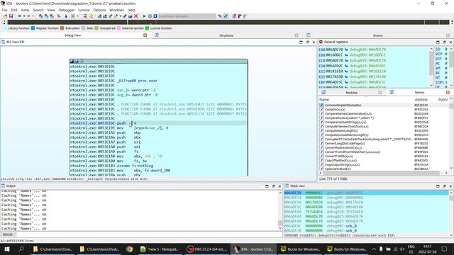Switch to Enums tab
The height and width of the screenshot is (255, 454).
(x=377, y=35)
